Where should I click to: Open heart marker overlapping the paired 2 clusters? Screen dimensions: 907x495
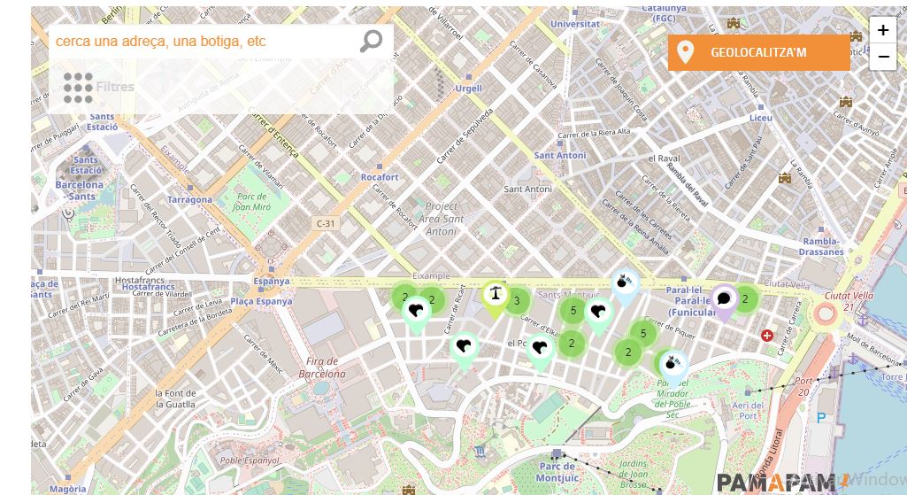[417, 314]
